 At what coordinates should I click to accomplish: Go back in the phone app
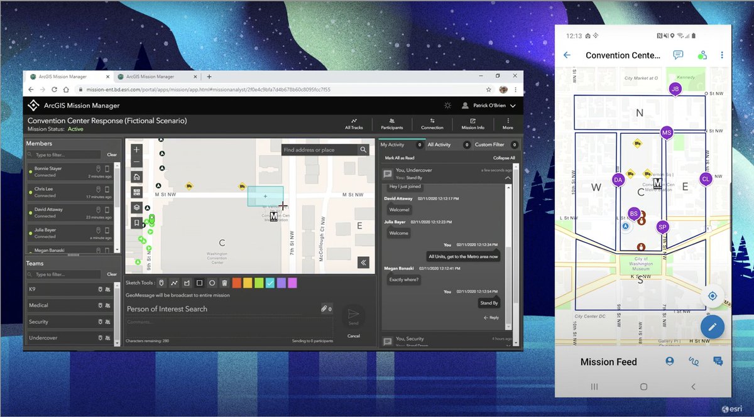click(567, 55)
